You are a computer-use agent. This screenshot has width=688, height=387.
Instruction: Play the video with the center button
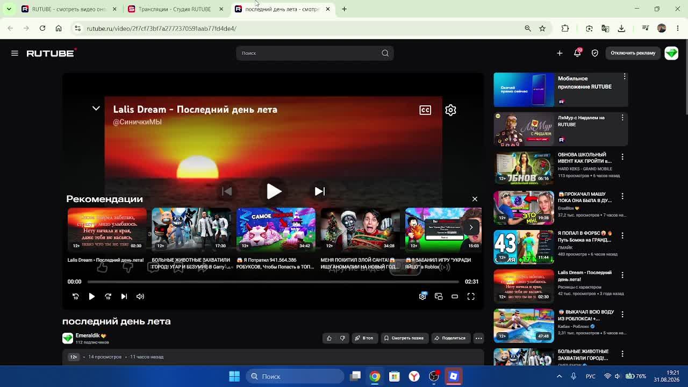[274, 191]
